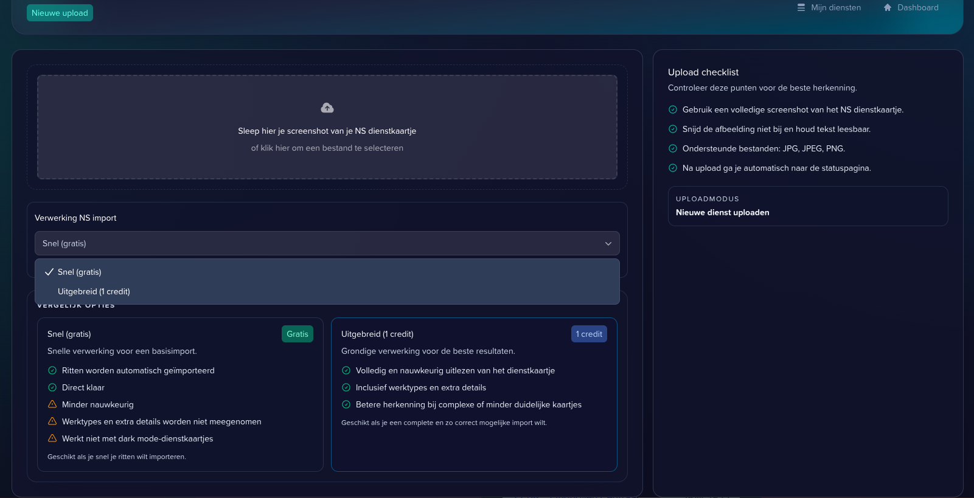Click check icon beside 'Na upload ga je automatisch'
Image resolution: width=974 pixels, height=498 pixels.
pyautogui.click(x=673, y=168)
